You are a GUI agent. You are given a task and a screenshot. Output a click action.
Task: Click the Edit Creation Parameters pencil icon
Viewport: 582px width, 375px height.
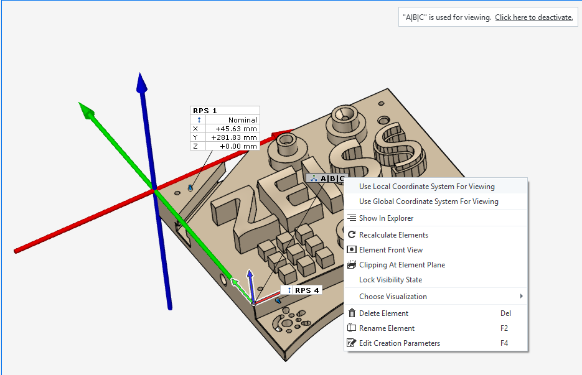point(352,343)
